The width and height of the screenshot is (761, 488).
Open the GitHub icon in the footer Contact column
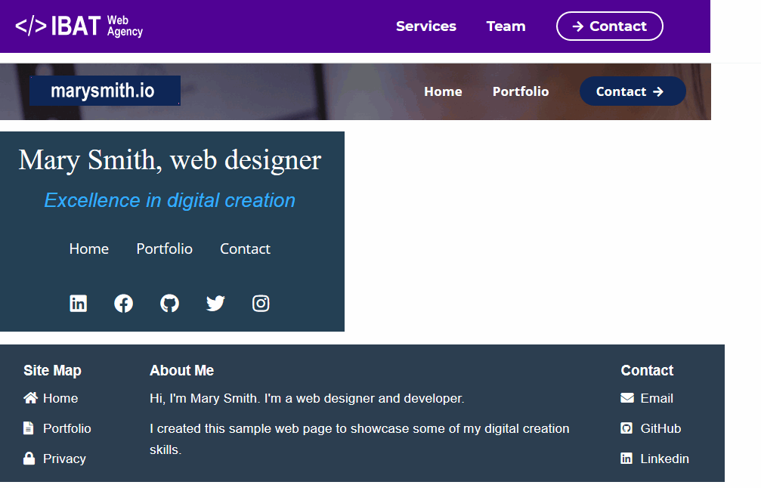coord(627,428)
